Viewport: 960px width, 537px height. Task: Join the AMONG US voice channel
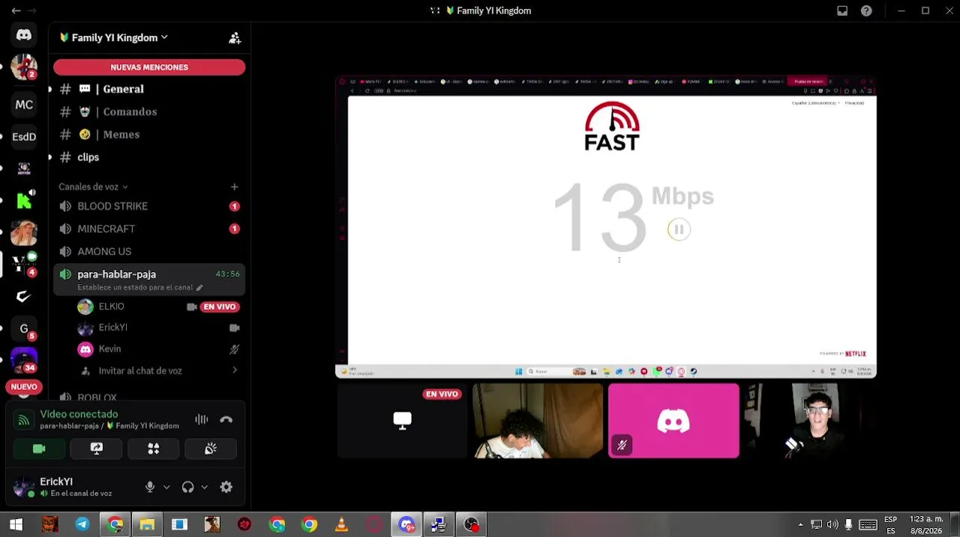click(149, 251)
